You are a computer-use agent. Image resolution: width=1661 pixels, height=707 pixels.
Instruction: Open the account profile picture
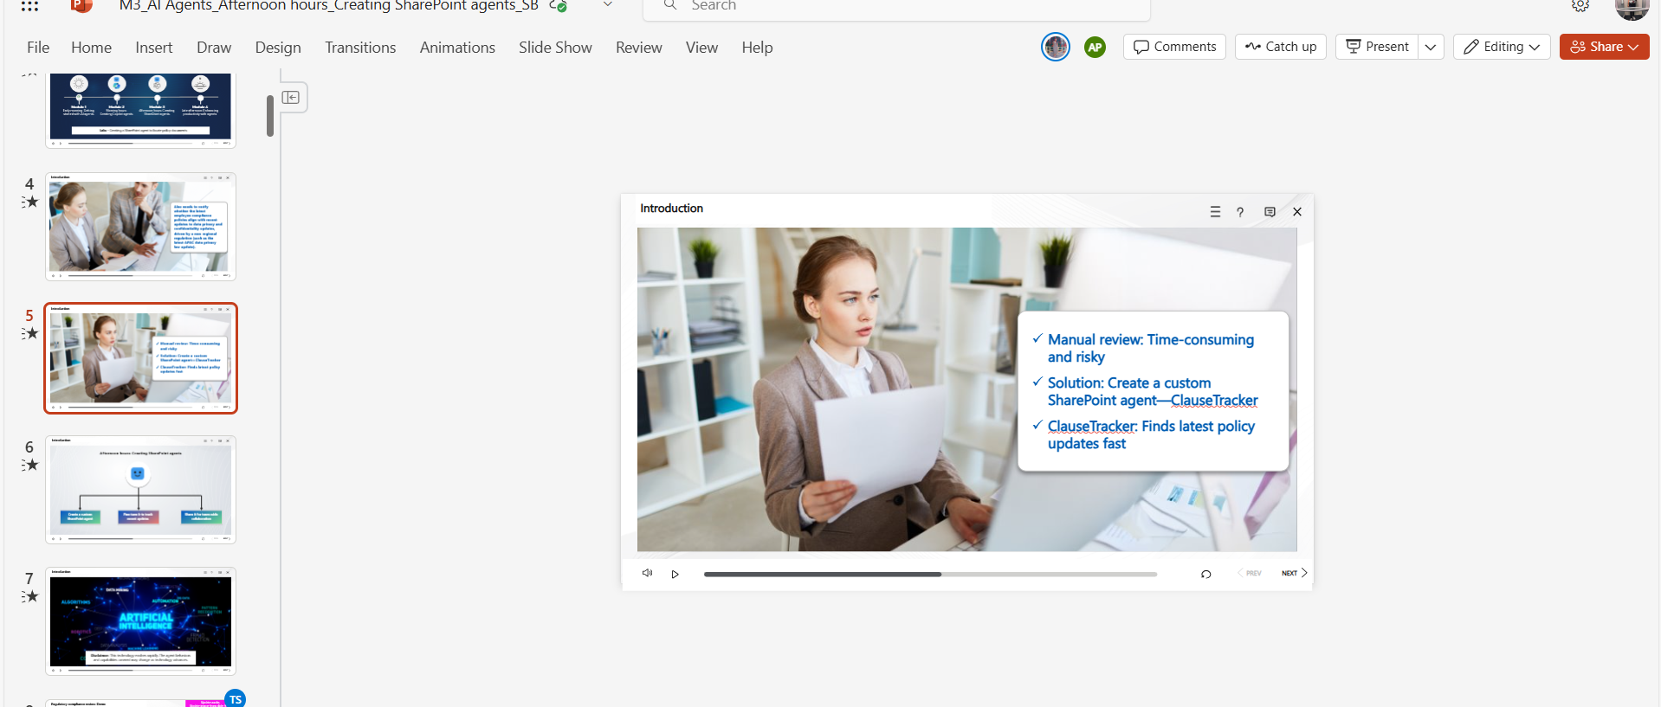[1632, 8]
